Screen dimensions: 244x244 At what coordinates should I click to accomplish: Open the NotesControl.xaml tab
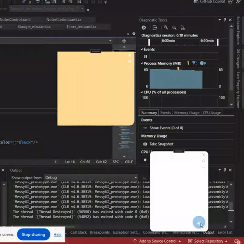tap(15, 20)
